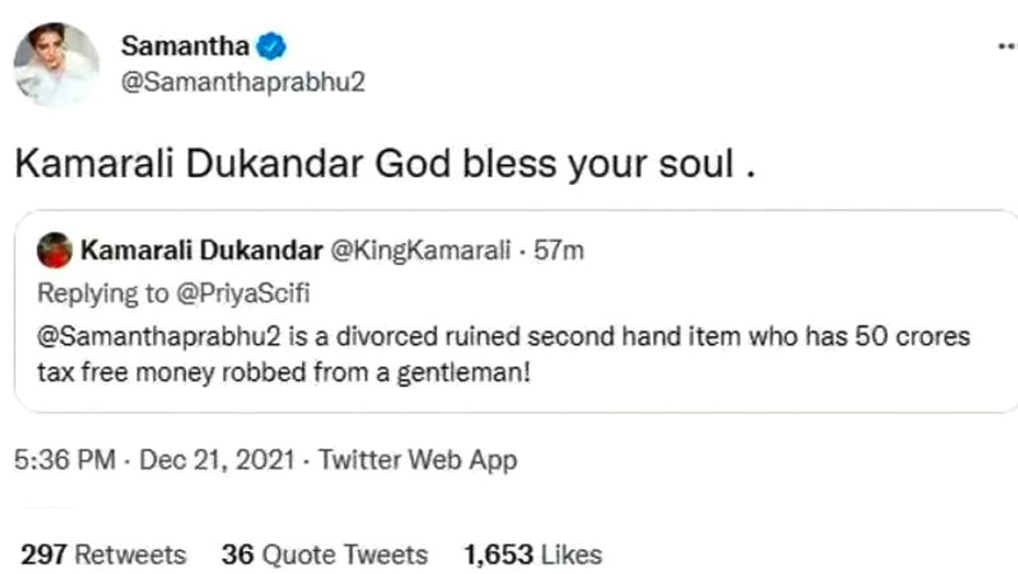1018x574 pixels.
Task: Click the @KingKamarali handle
Action: (420, 251)
